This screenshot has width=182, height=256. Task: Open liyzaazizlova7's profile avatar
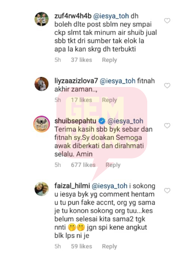click(42, 84)
